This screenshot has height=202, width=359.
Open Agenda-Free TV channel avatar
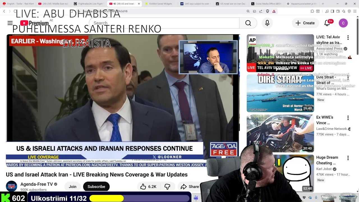tap(11, 187)
